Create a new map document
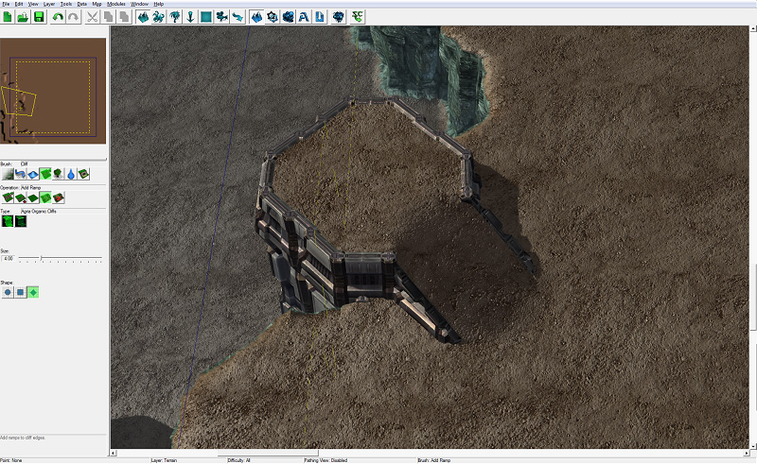Image resolution: width=757 pixels, height=464 pixels. (x=8, y=17)
